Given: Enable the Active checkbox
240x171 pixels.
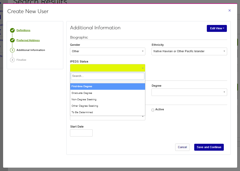Looking at the screenshot, I should [153, 110].
